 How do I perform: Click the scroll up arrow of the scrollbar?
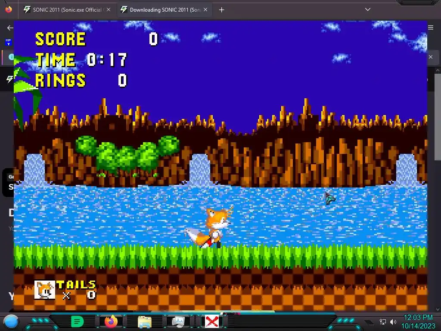click(x=438, y=70)
